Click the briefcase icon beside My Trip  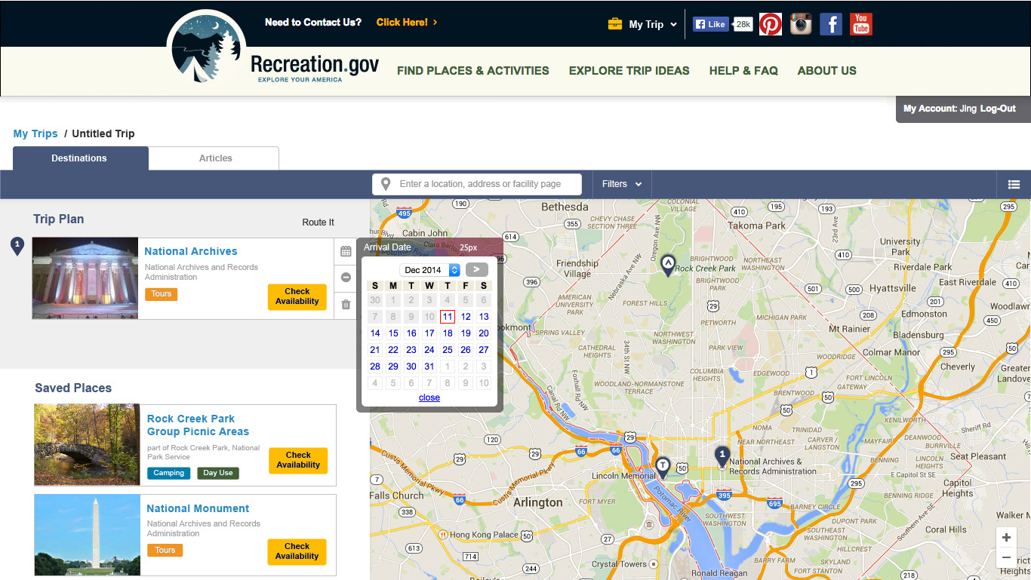pos(615,24)
